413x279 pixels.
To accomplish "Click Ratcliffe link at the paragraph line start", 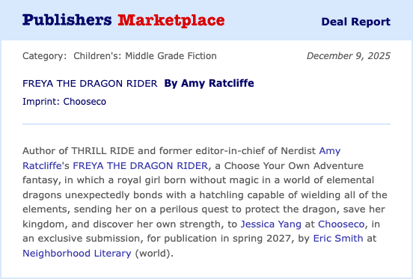I will pyautogui.click(x=42, y=165).
